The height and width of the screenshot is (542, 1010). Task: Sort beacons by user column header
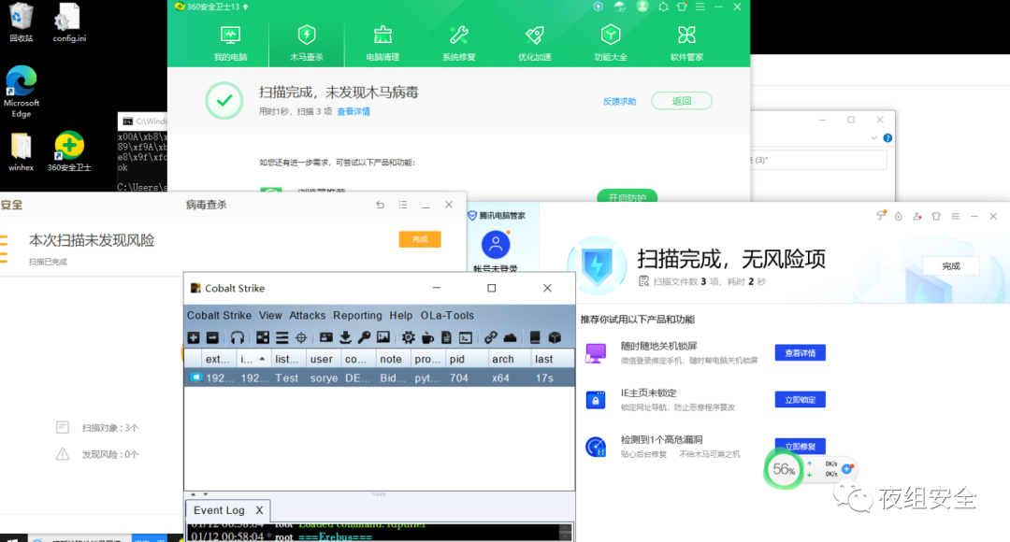[322, 359]
